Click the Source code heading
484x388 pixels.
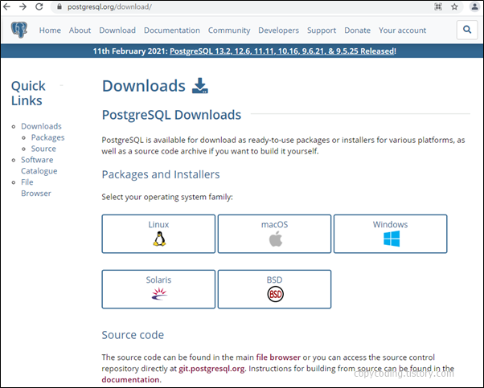[x=133, y=335]
